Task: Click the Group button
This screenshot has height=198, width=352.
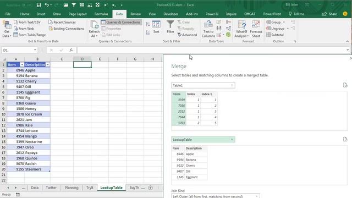Action: coord(273,22)
